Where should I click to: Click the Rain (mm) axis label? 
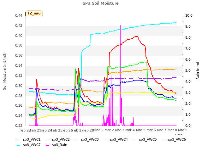coord(198,71)
